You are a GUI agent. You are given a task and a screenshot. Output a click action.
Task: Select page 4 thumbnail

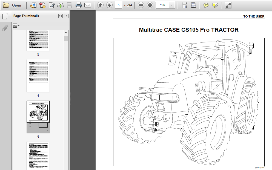[x=38, y=76]
